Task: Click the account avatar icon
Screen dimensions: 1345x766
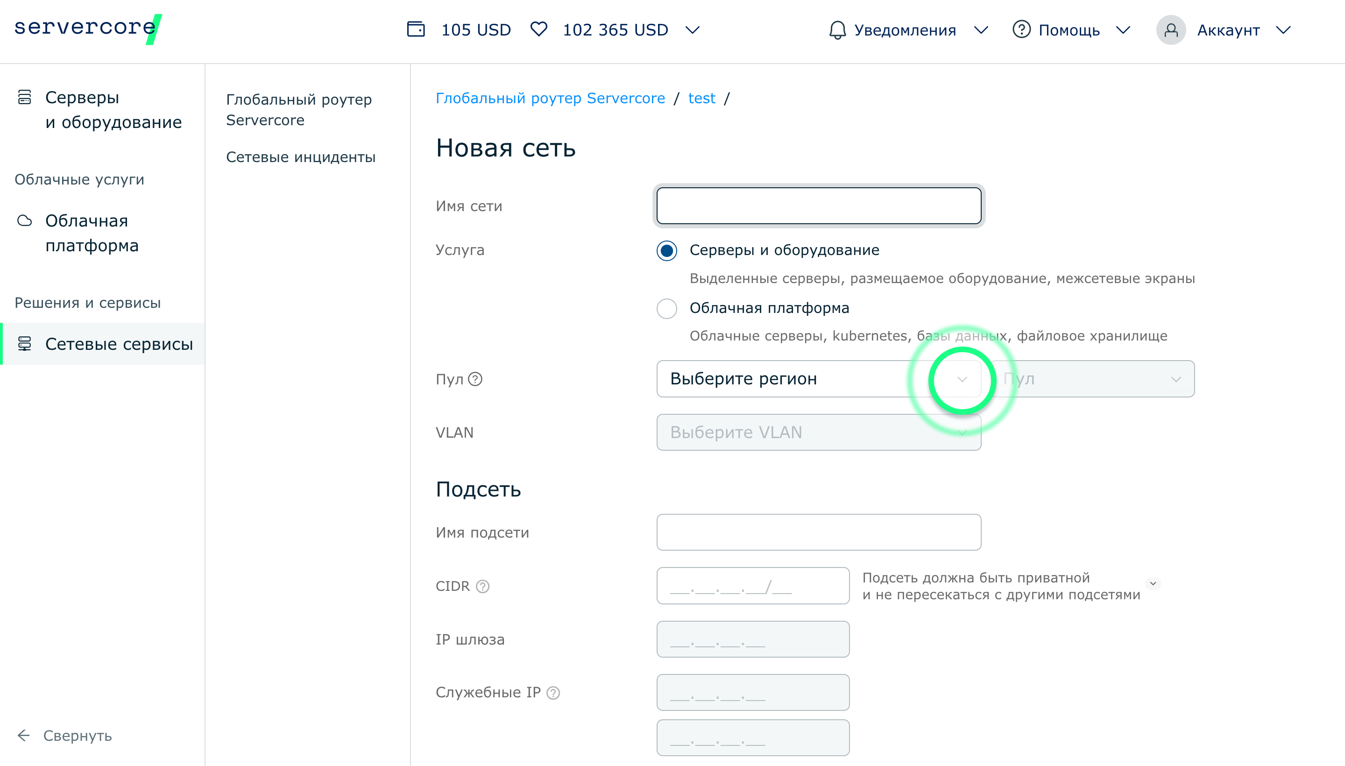Action: click(1170, 30)
